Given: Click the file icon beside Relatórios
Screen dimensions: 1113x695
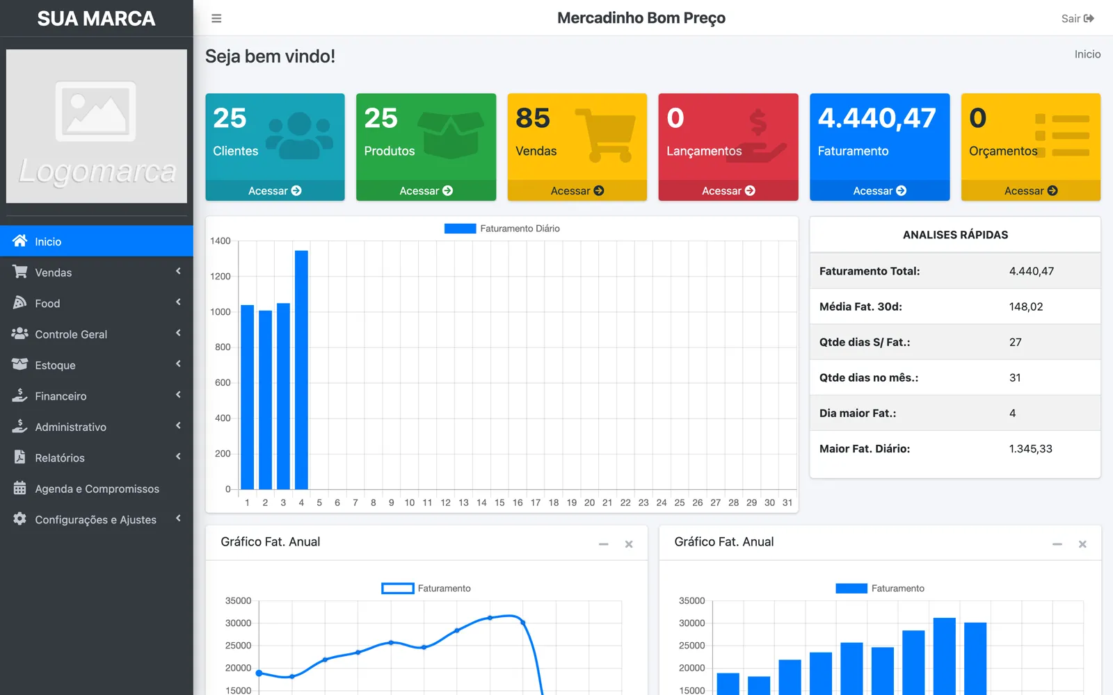Looking at the screenshot, I should [20, 457].
